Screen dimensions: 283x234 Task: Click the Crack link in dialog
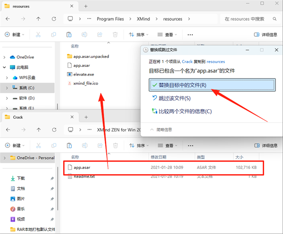pyautogui.click(x=187, y=62)
